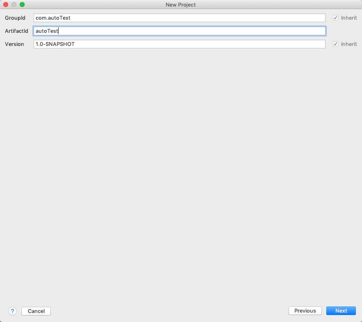362x322 pixels.
Task: Cancel the New Project dialog
Action: [36, 311]
